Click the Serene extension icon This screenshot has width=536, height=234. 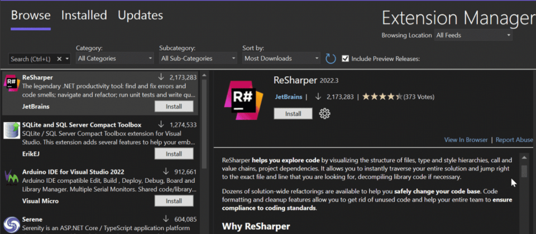tap(12, 225)
